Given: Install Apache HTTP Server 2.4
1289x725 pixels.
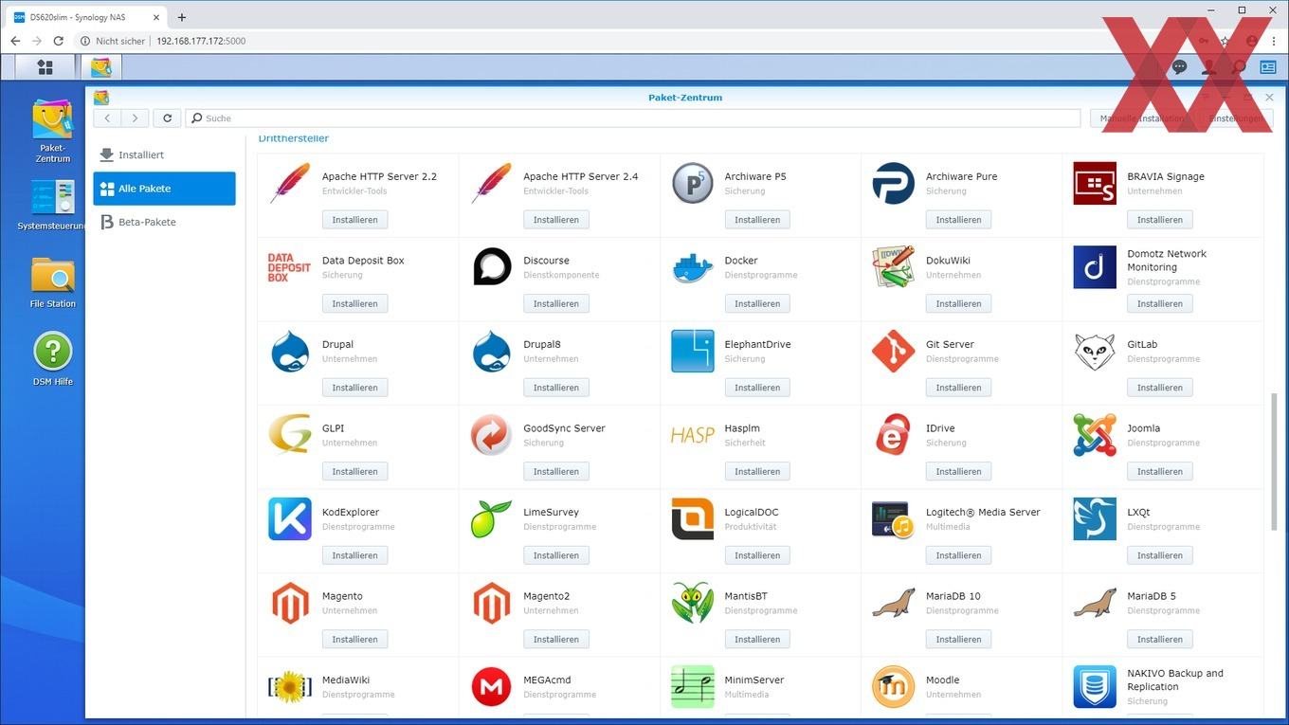Looking at the screenshot, I should coord(556,220).
